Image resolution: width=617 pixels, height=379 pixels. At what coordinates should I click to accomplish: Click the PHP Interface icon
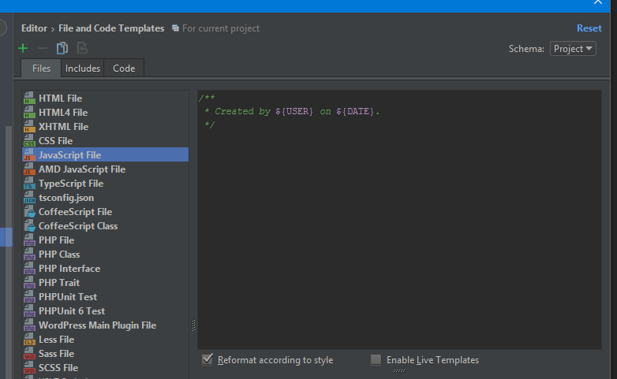[x=29, y=268]
